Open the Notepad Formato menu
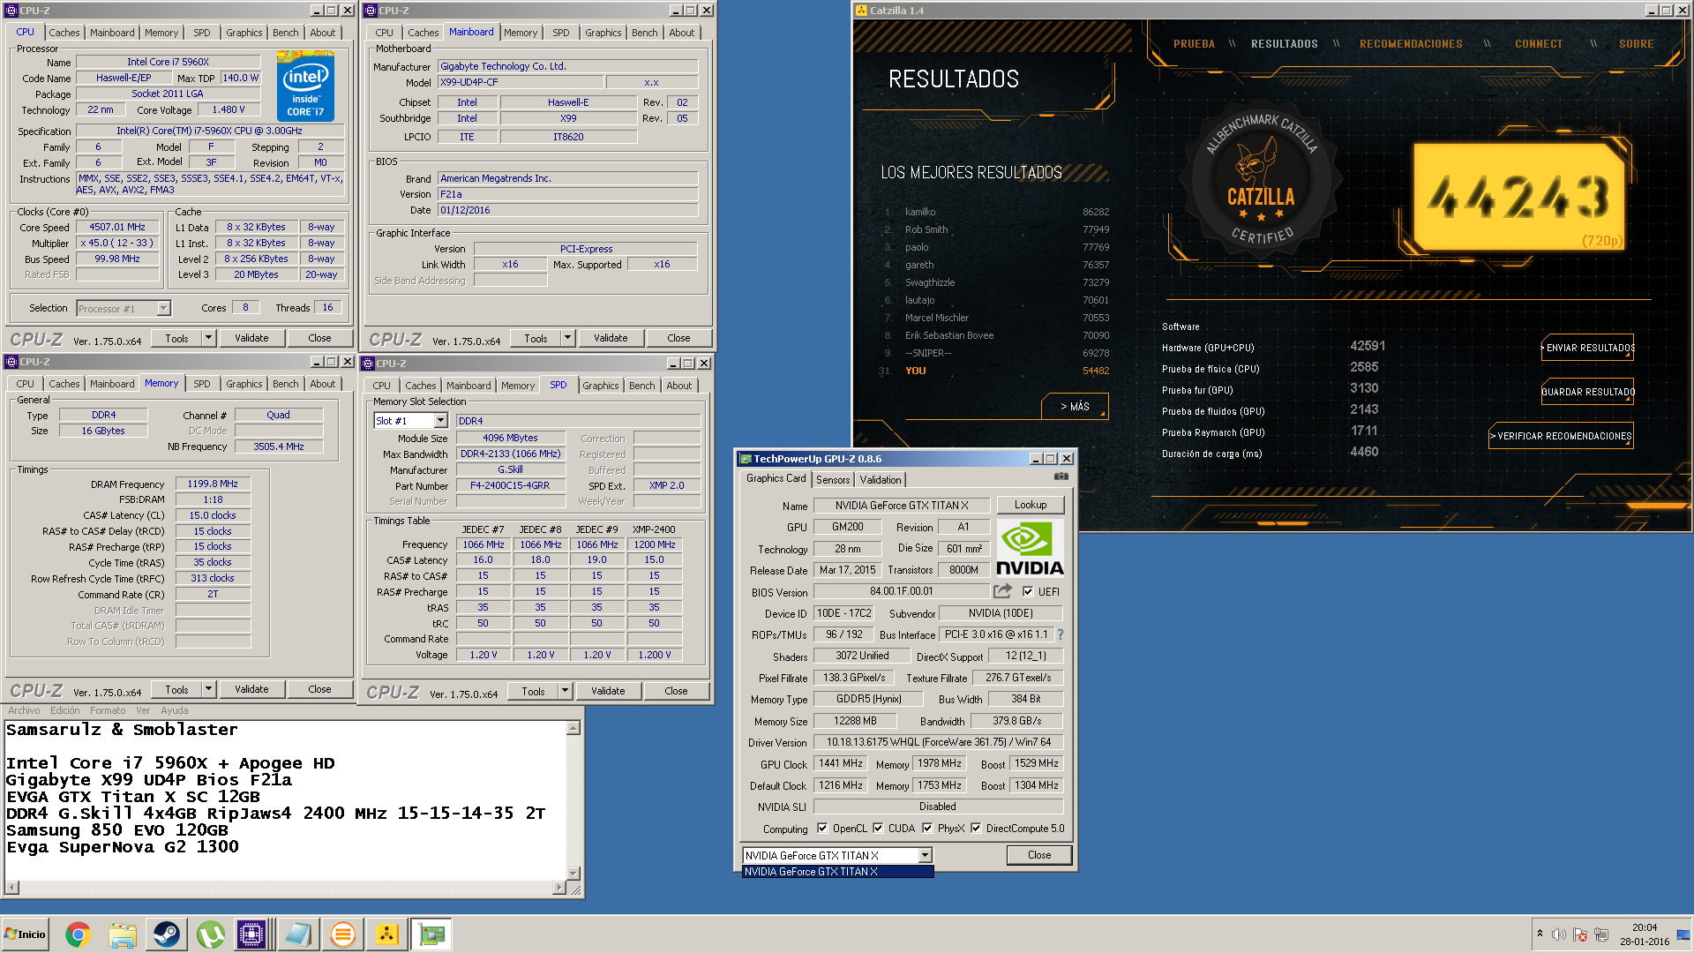 108,710
